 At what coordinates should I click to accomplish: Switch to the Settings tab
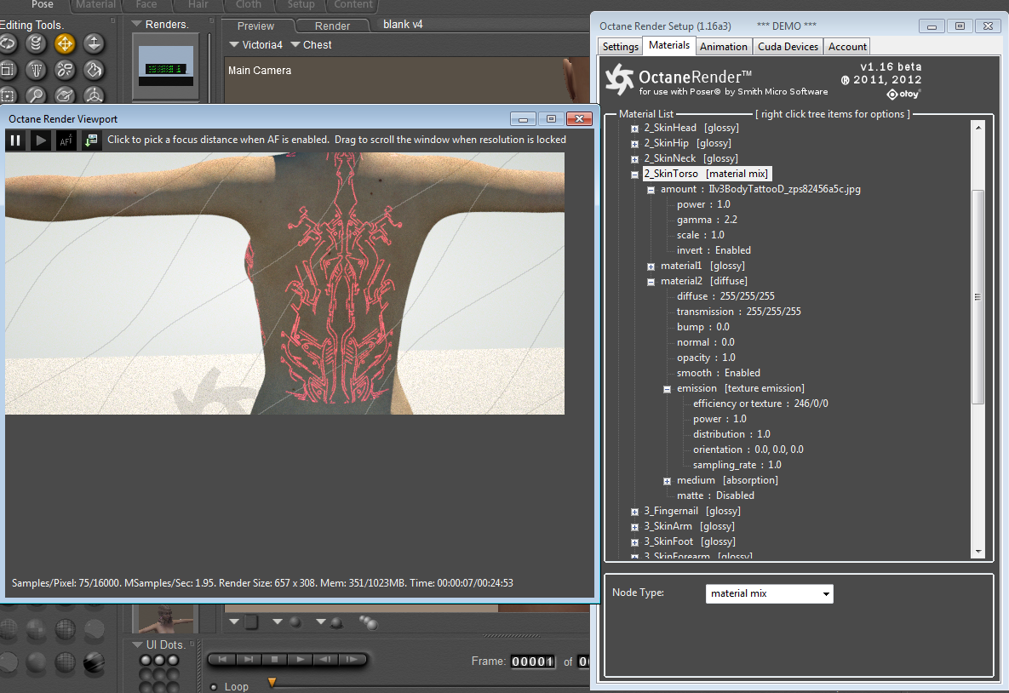click(621, 46)
